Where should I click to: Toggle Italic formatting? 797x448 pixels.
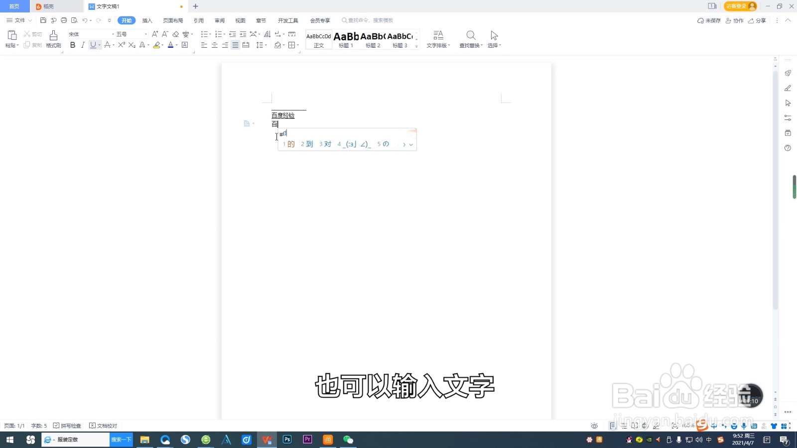tap(83, 45)
